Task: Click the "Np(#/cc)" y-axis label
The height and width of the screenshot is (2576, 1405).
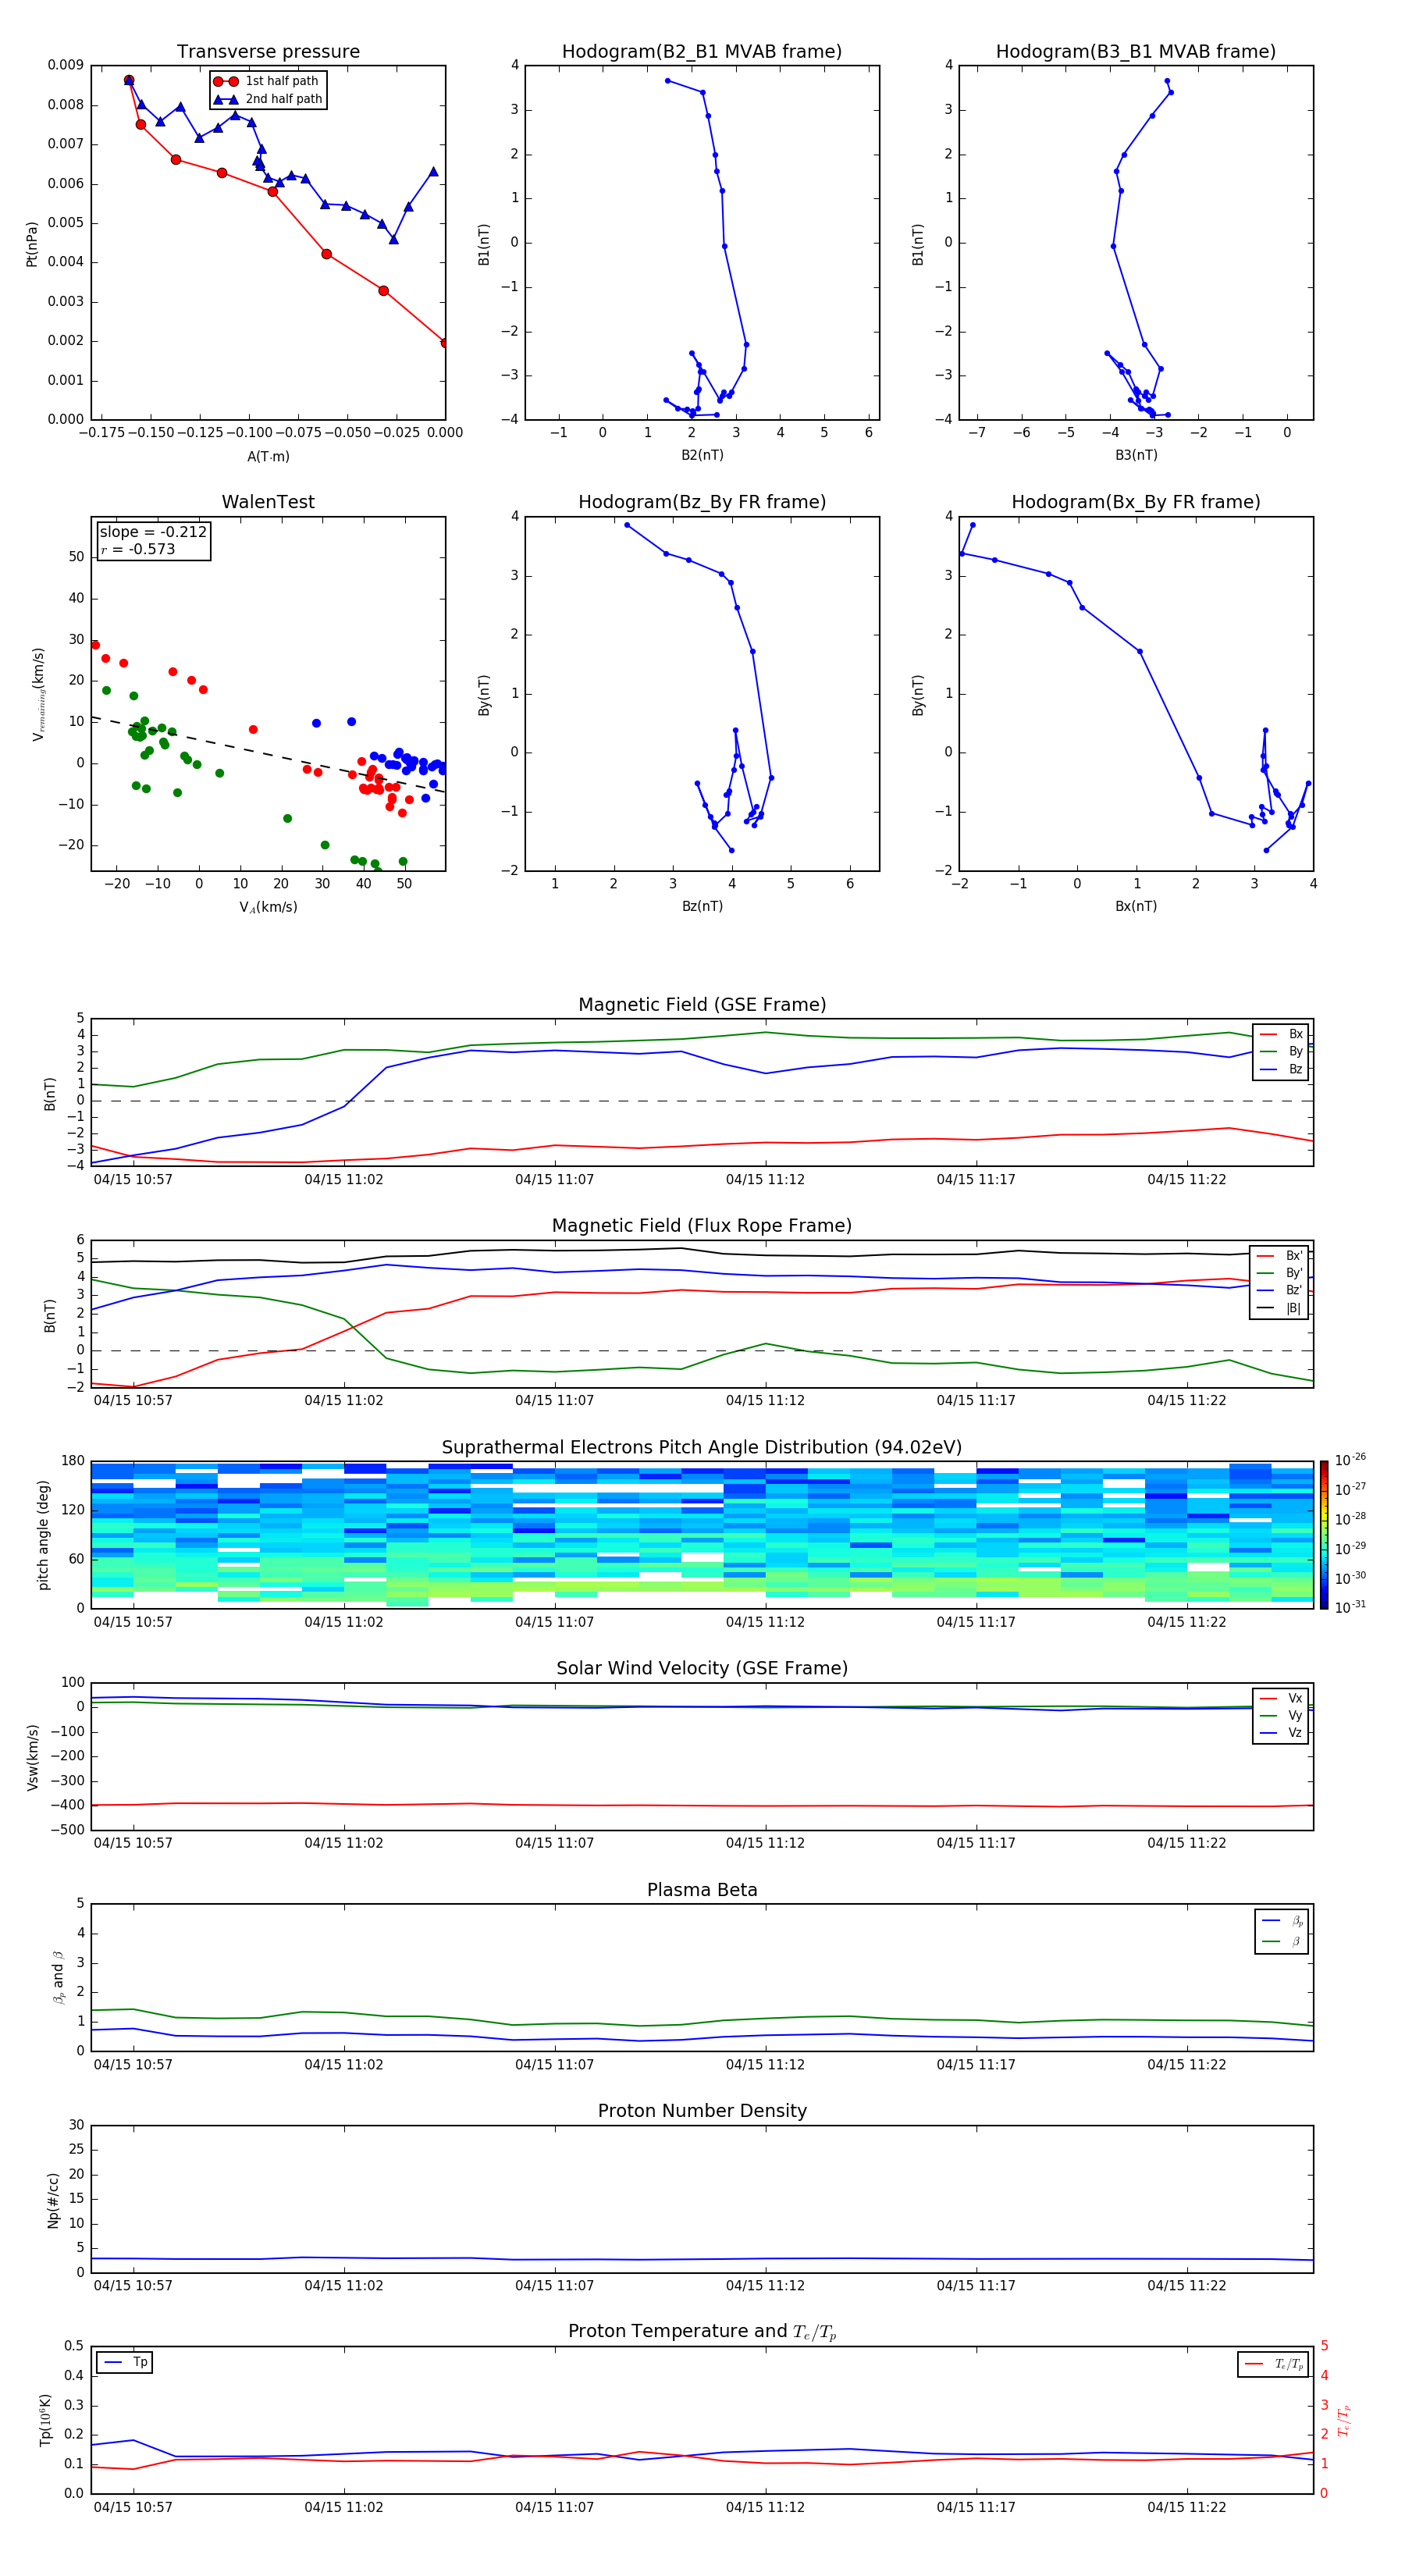Action: [53, 2200]
